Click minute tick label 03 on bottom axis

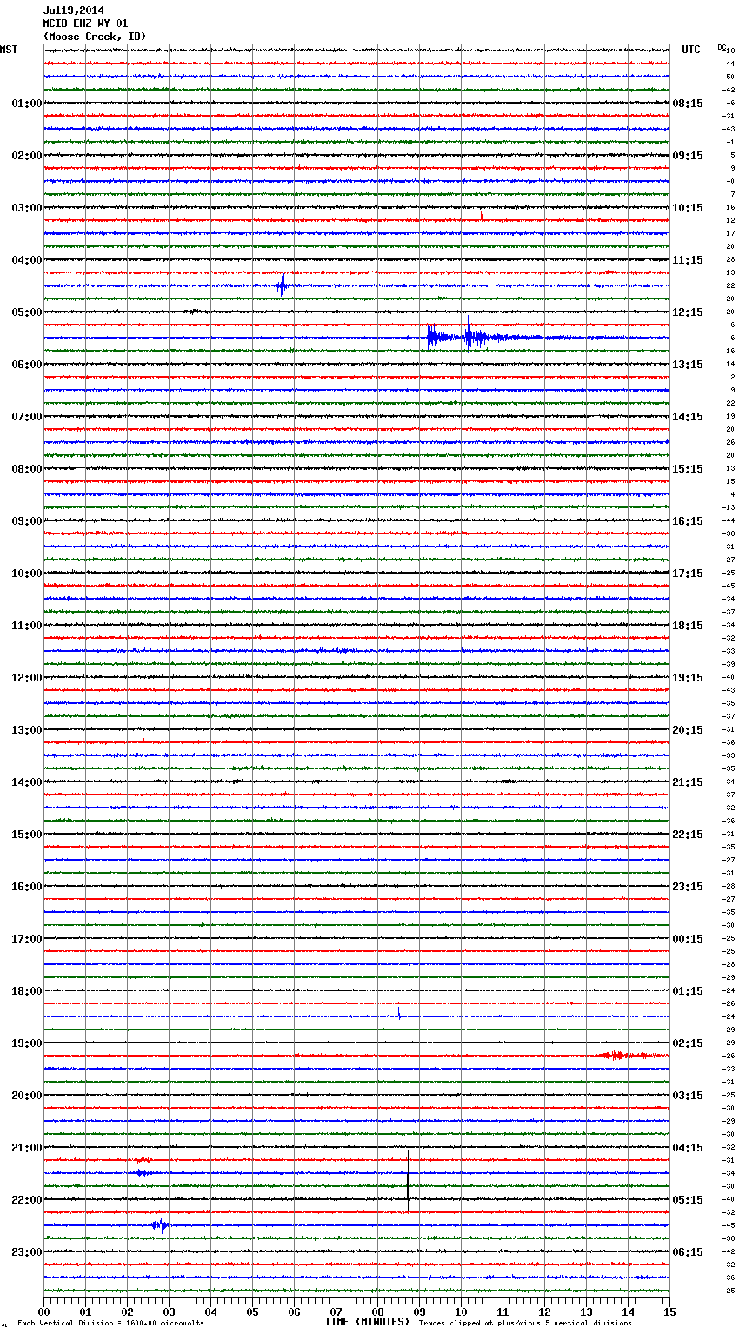(169, 1312)
